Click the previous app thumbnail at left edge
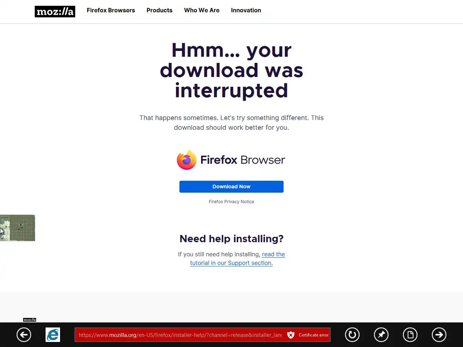The height and width of the screenshot is (347, 463). tap(17, 228)
